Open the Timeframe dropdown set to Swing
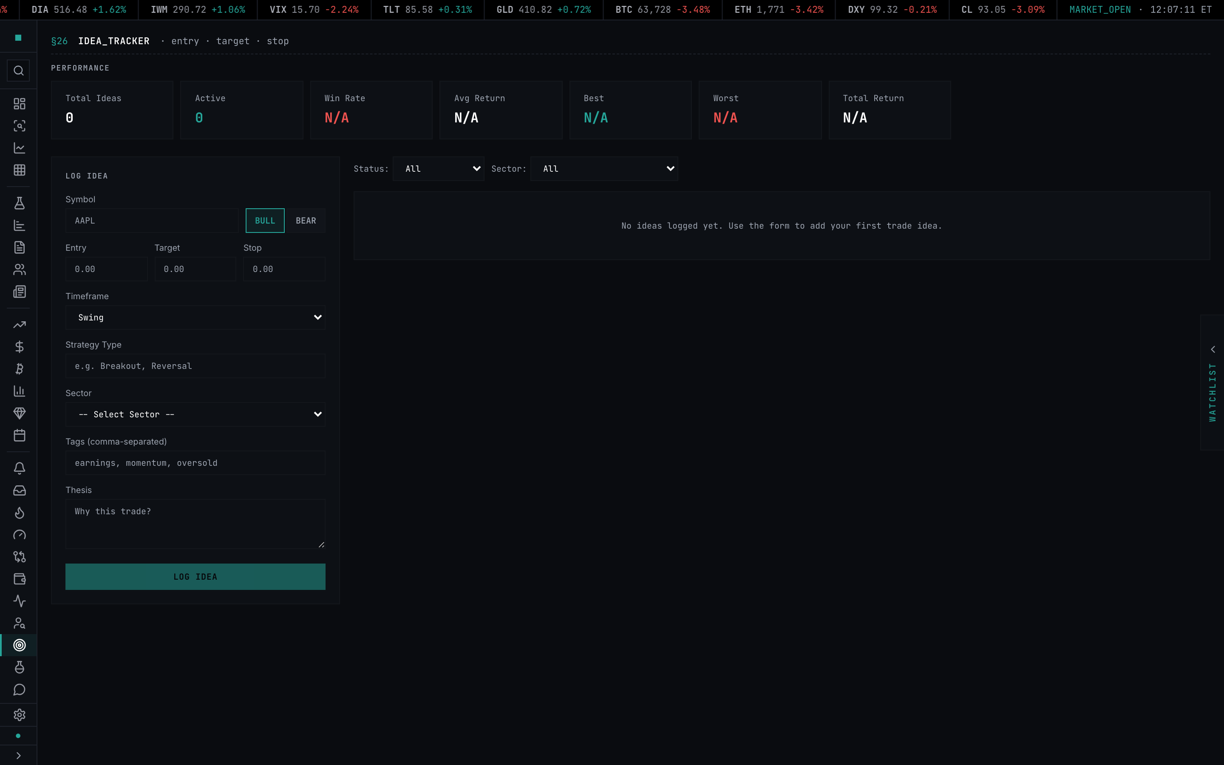1224x765 pixels. [195, 318]
